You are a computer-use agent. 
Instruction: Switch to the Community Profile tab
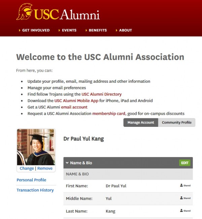click(177, 122)
